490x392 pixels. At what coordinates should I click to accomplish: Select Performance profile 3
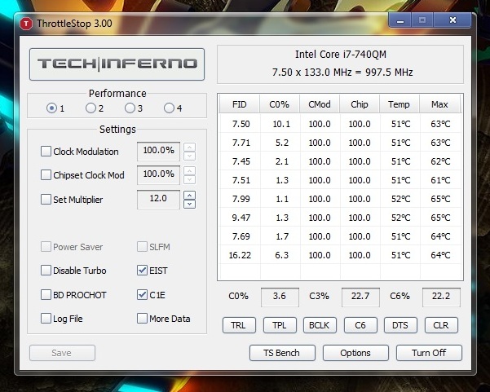click(x=130, y=108)
